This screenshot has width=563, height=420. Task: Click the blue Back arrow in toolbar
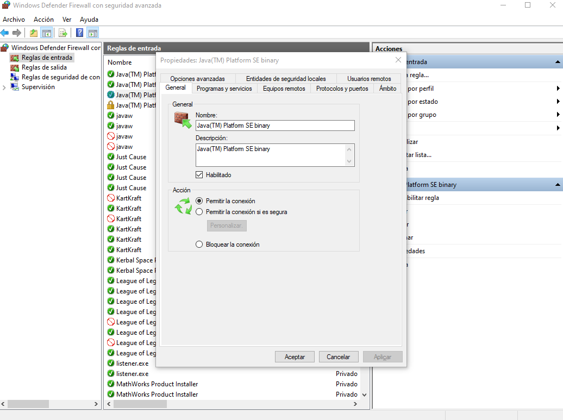[x=5, y=33]
